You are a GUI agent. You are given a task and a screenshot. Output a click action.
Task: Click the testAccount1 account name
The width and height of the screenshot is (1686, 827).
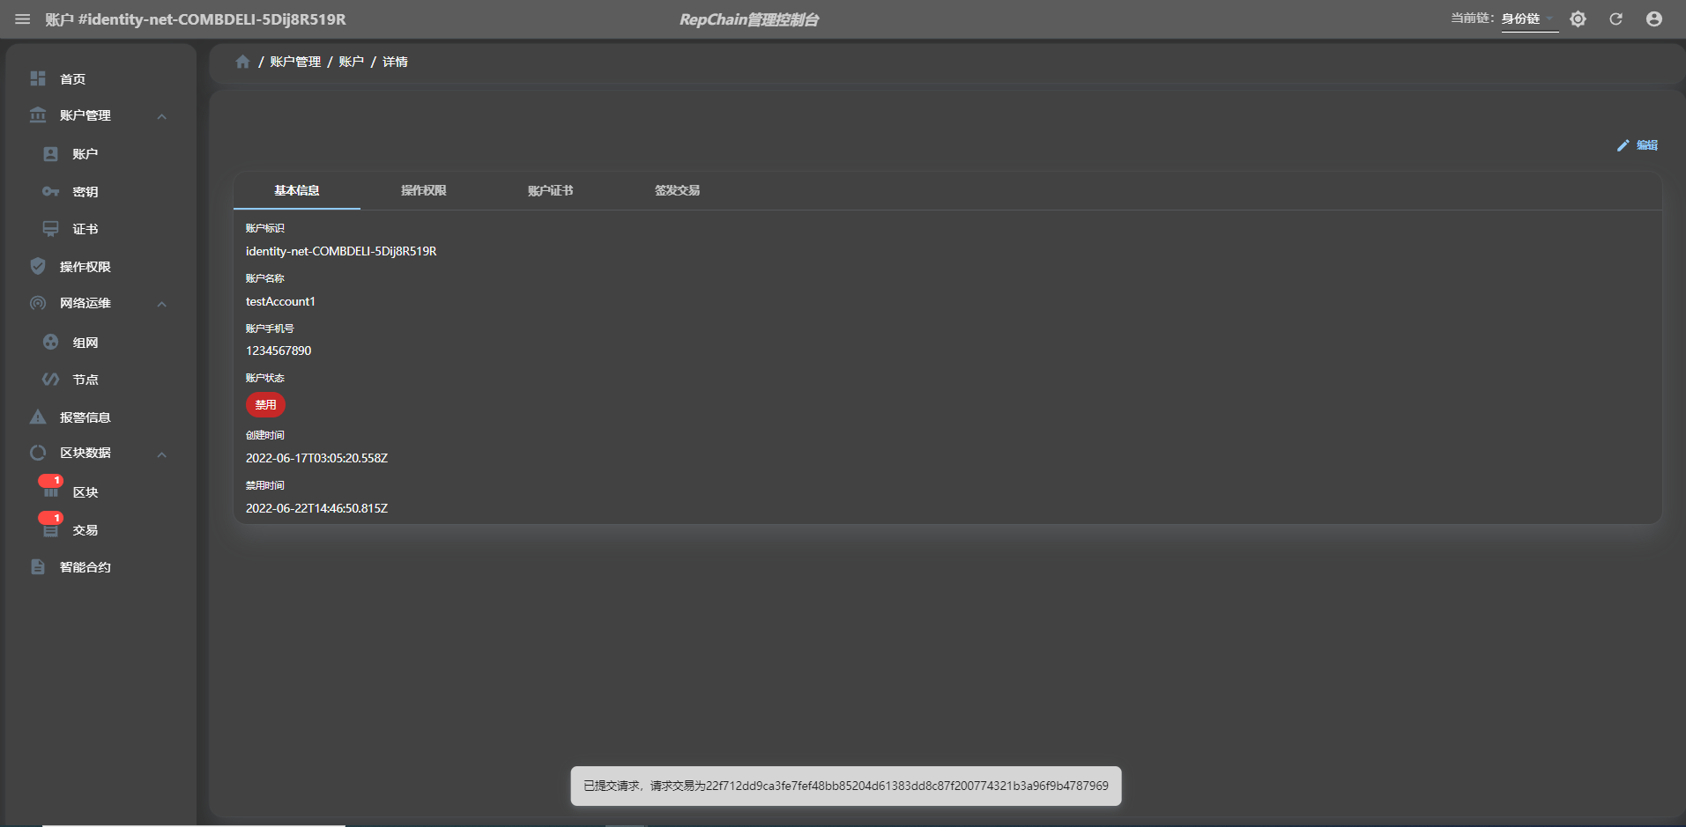(280, 301)
